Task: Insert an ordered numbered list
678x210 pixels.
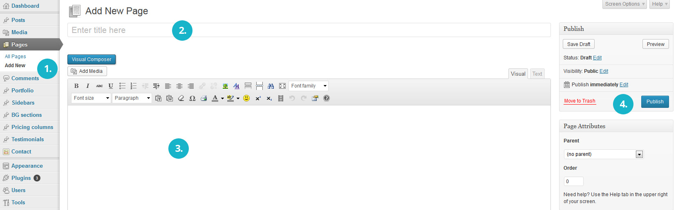Action: (133, 86)
